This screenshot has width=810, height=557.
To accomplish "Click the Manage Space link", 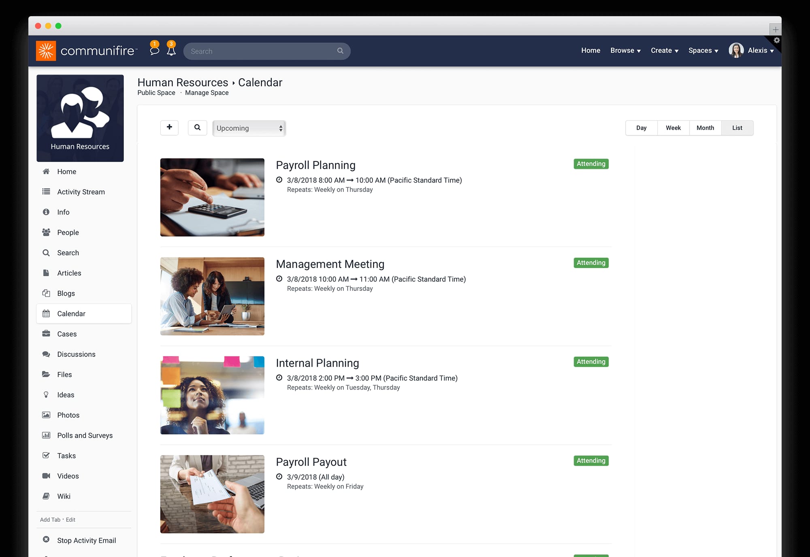I will point(207,92).
